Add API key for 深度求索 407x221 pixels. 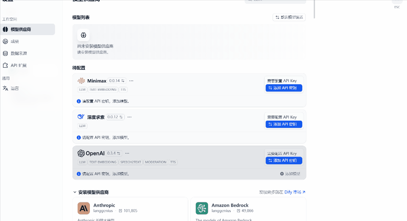(284, 124)
